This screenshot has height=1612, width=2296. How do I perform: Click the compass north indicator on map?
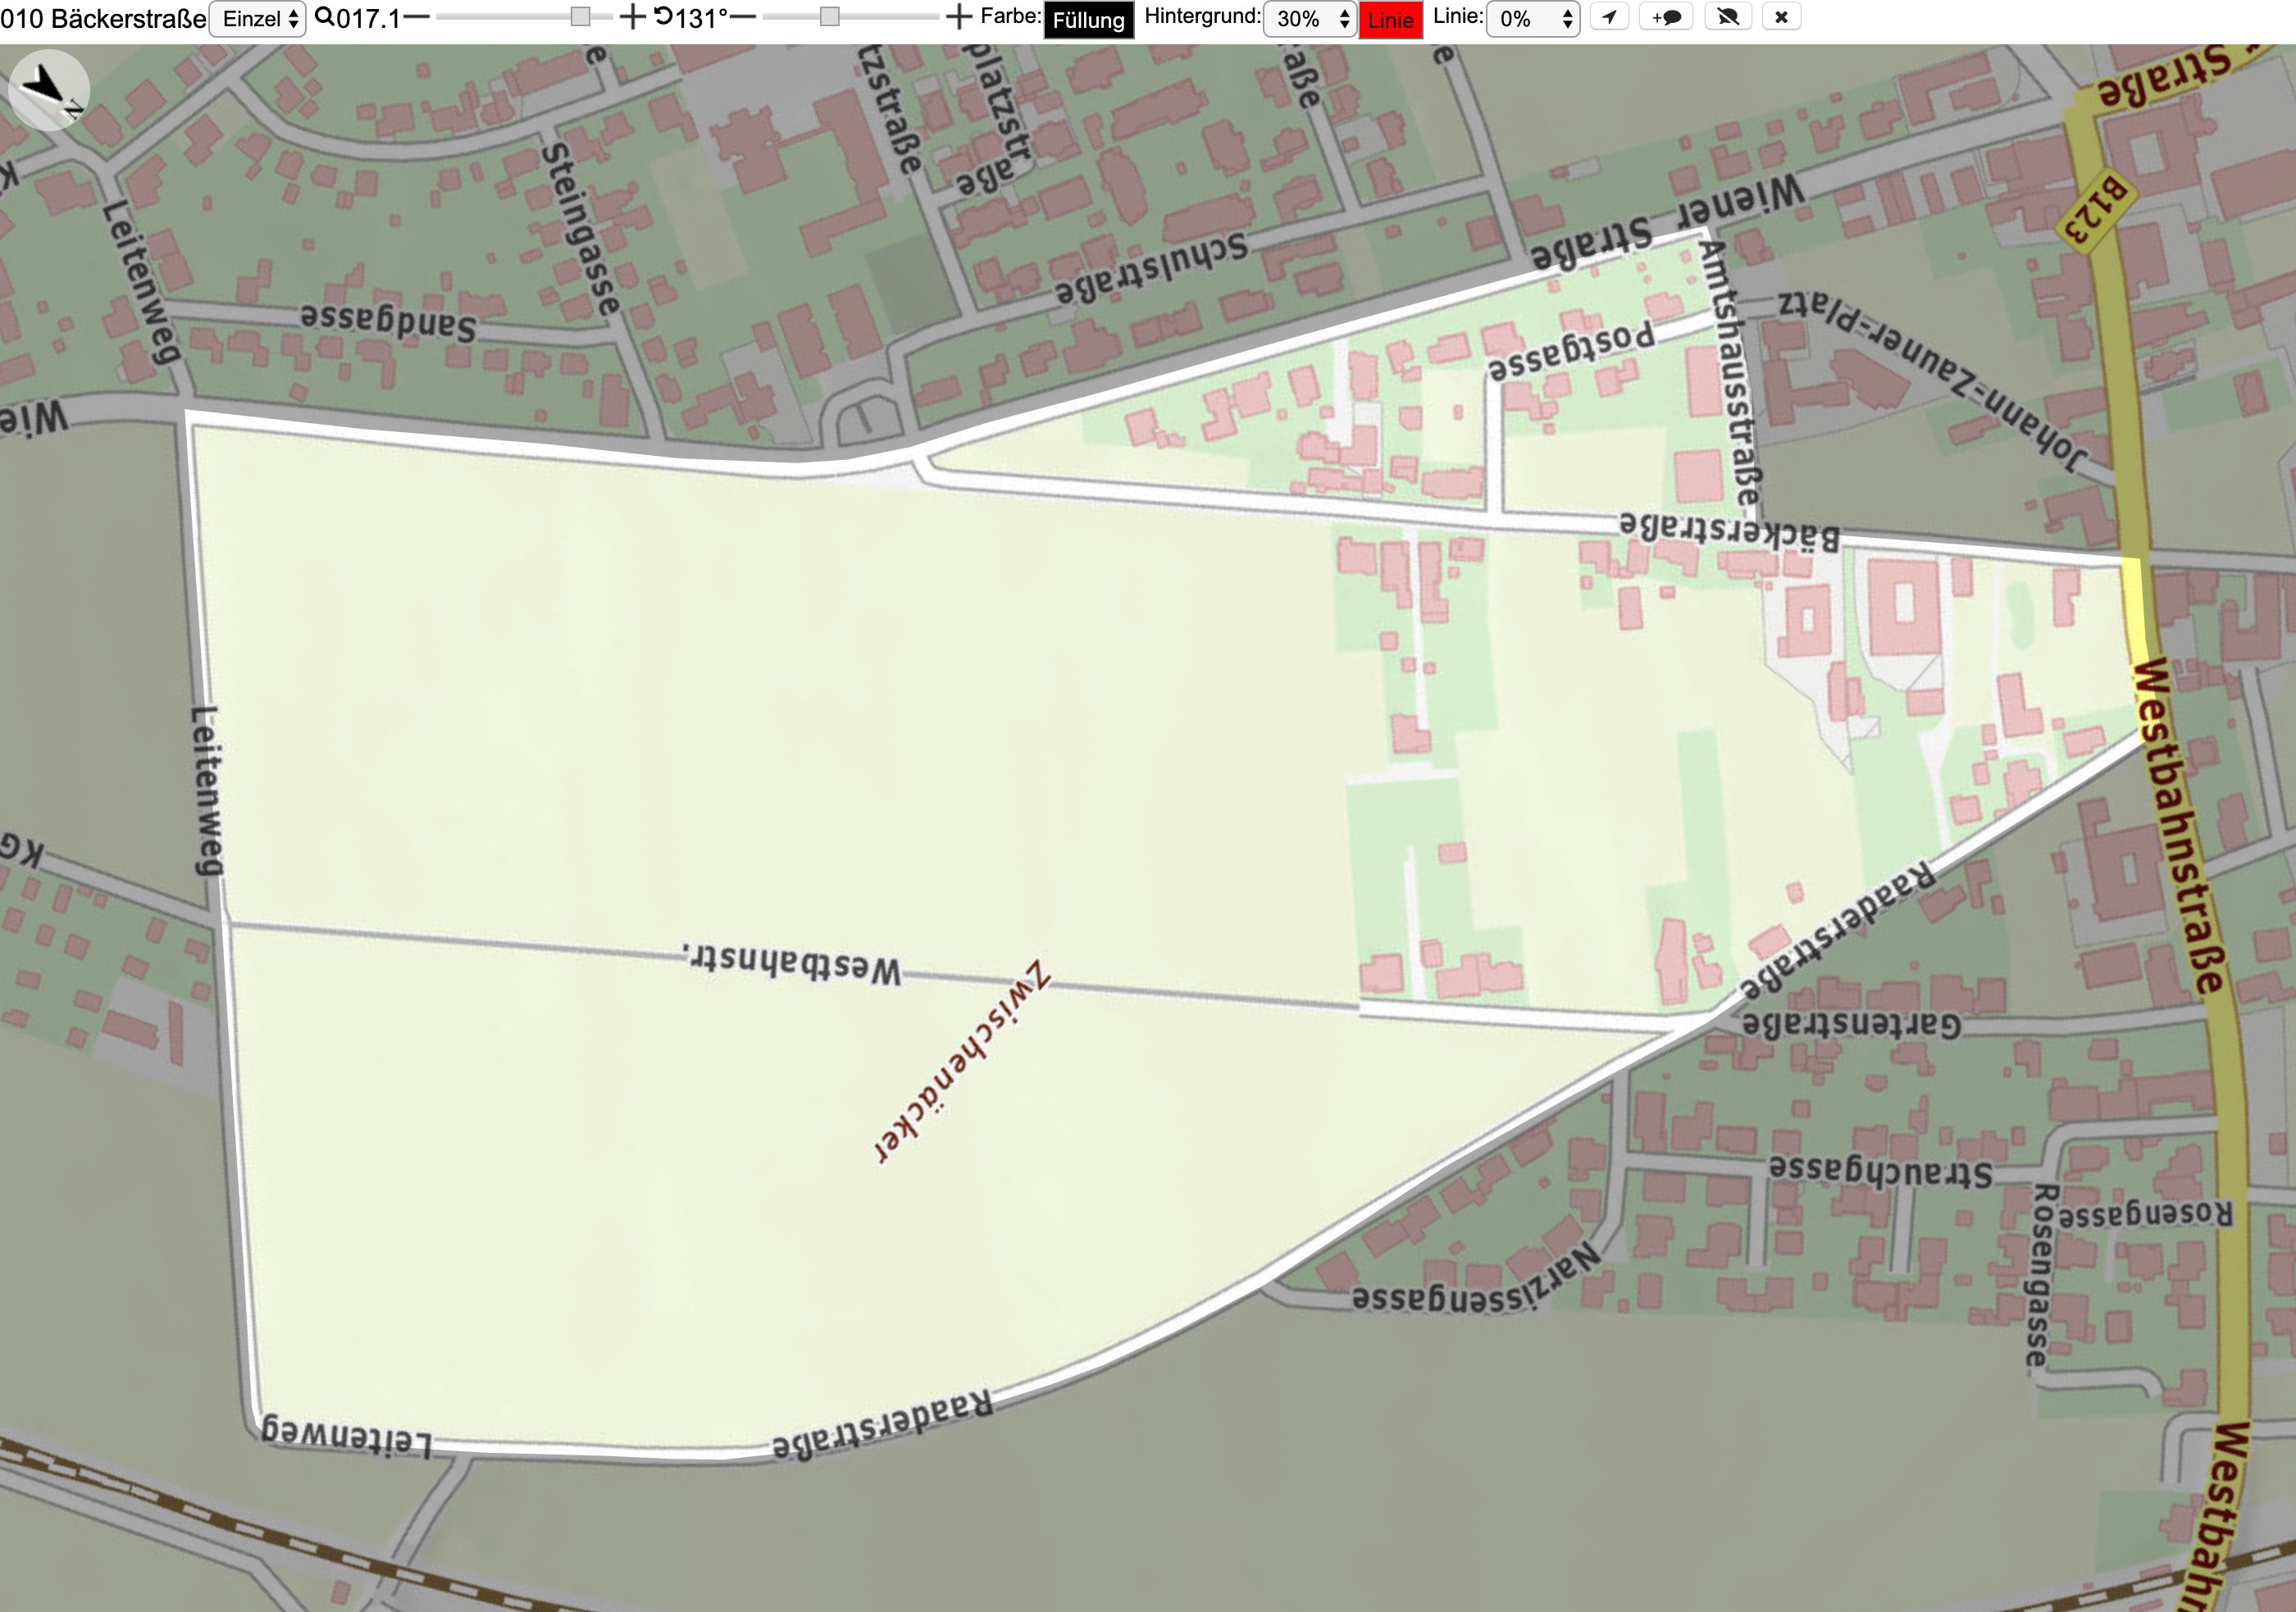(49, 90)
